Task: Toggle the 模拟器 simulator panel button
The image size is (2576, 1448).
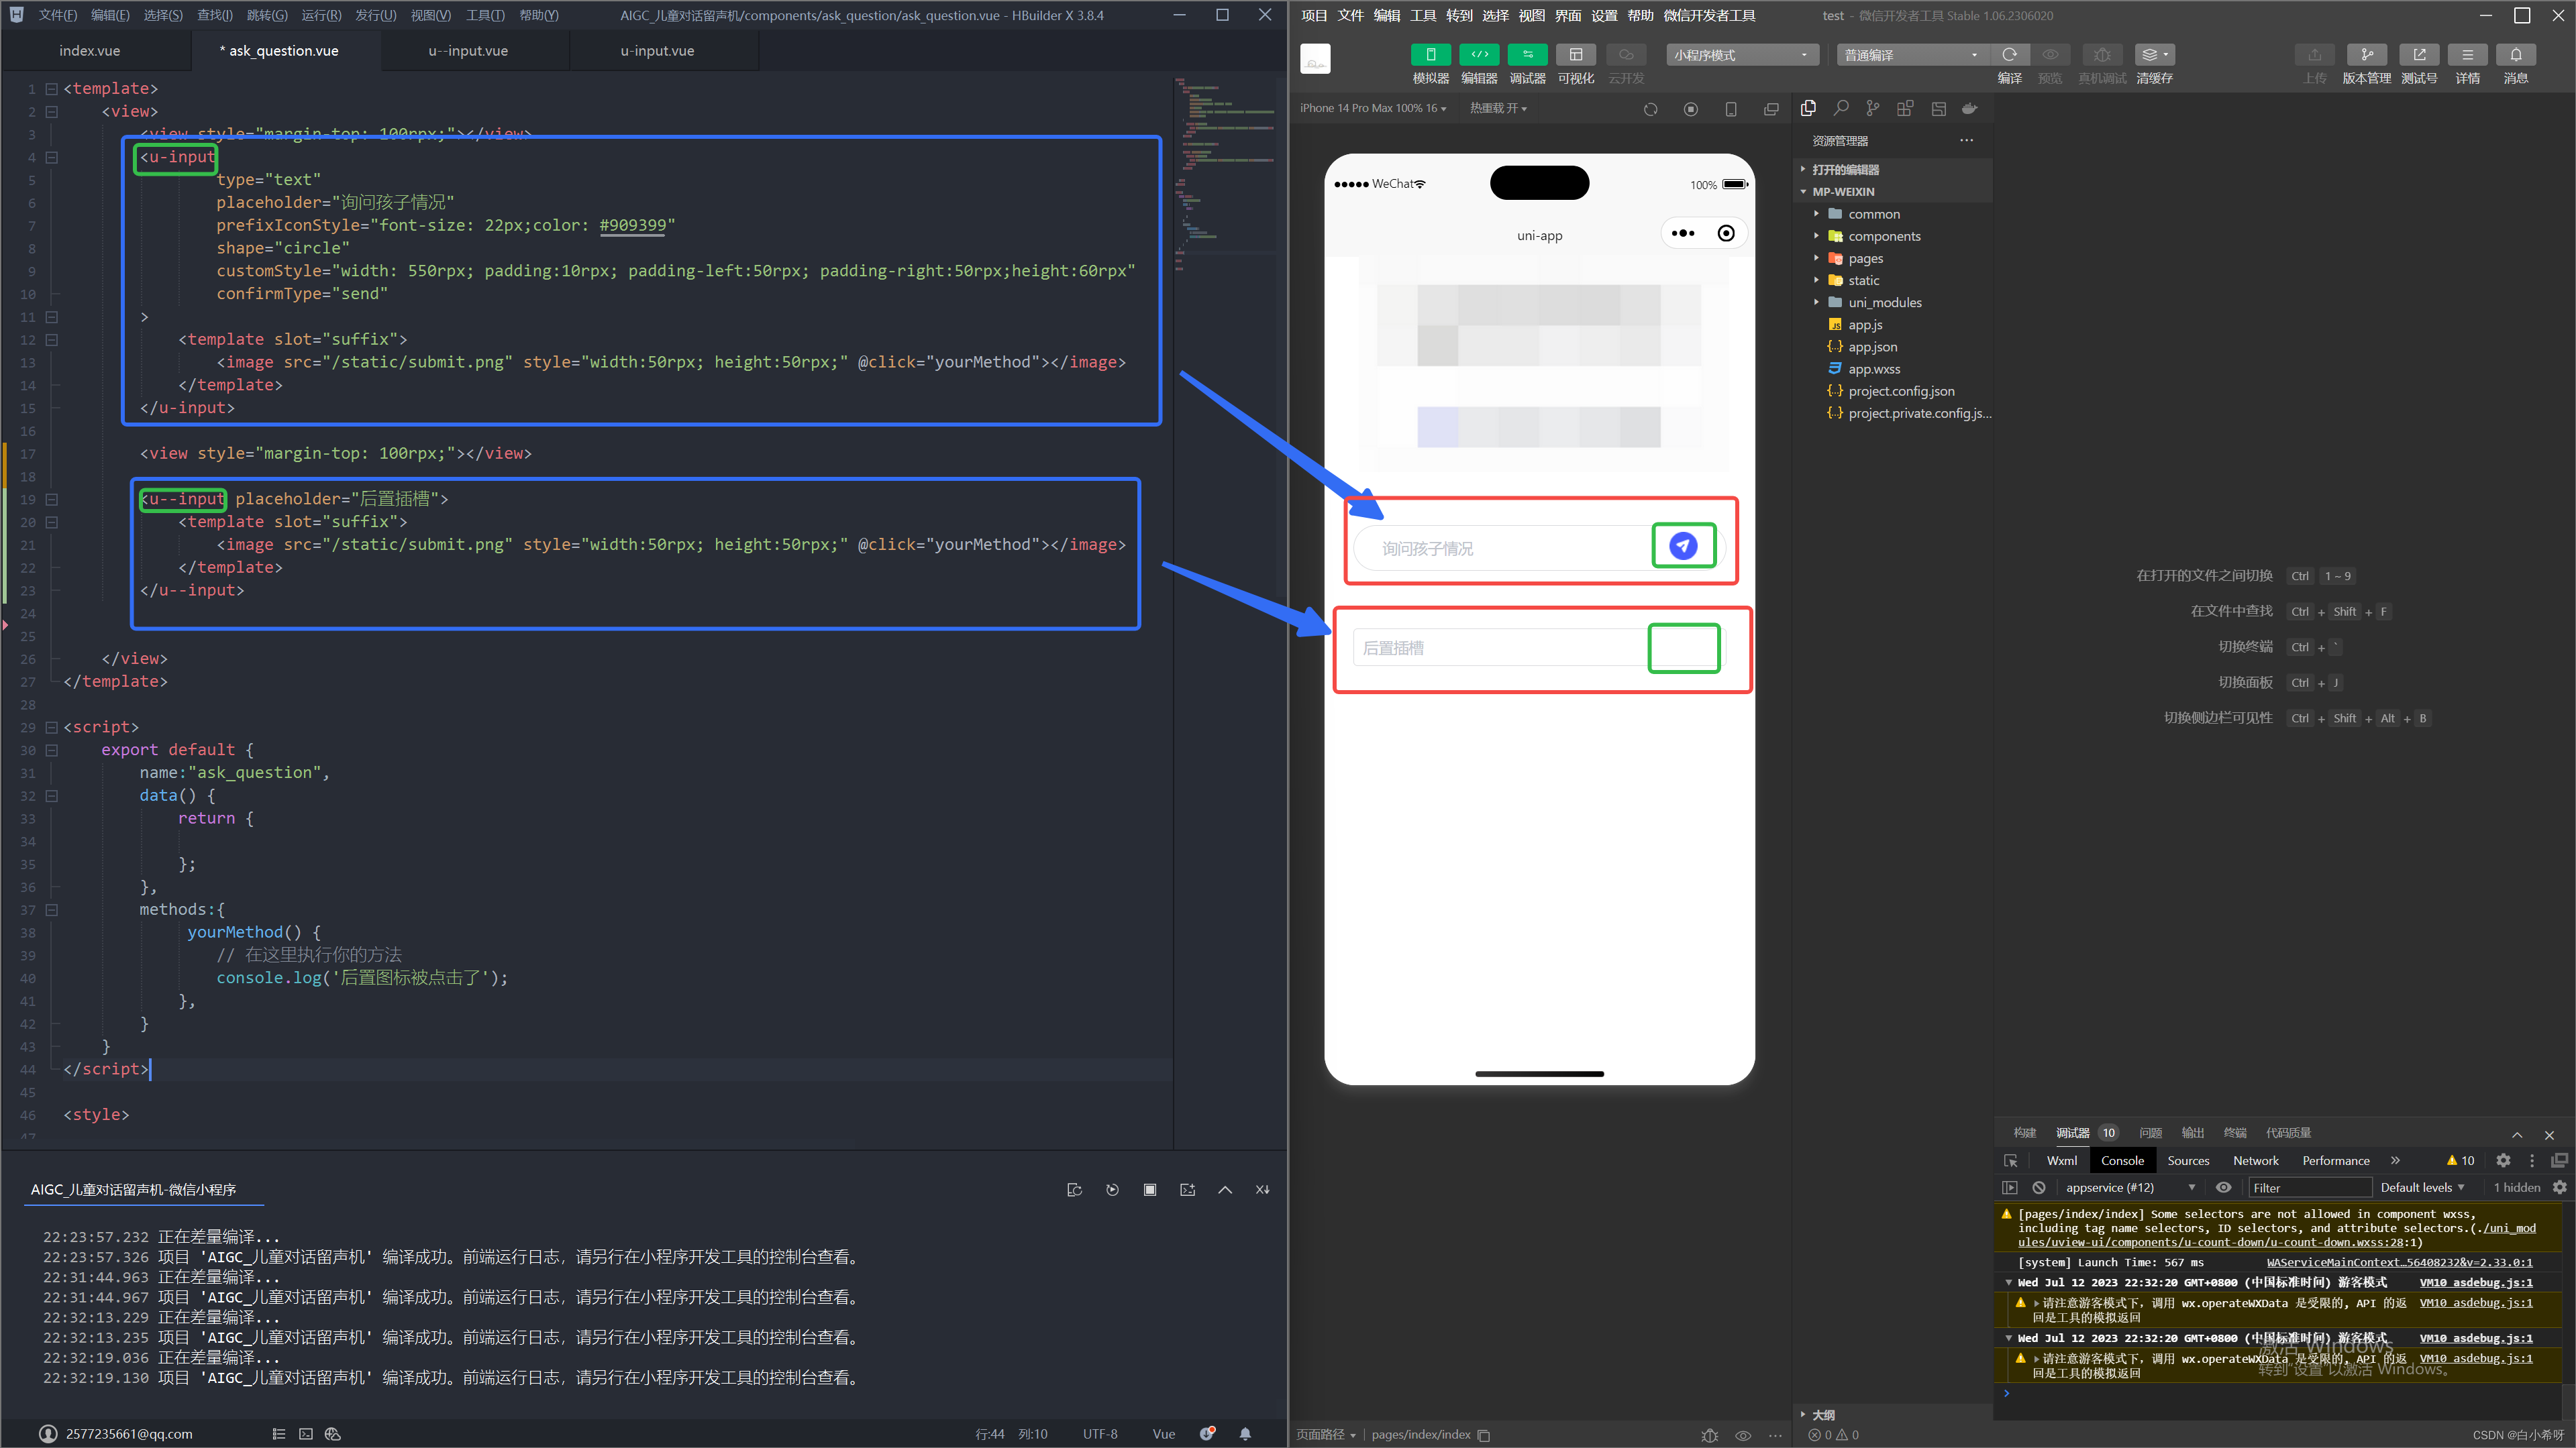Action: click(x=1430, y=55)
